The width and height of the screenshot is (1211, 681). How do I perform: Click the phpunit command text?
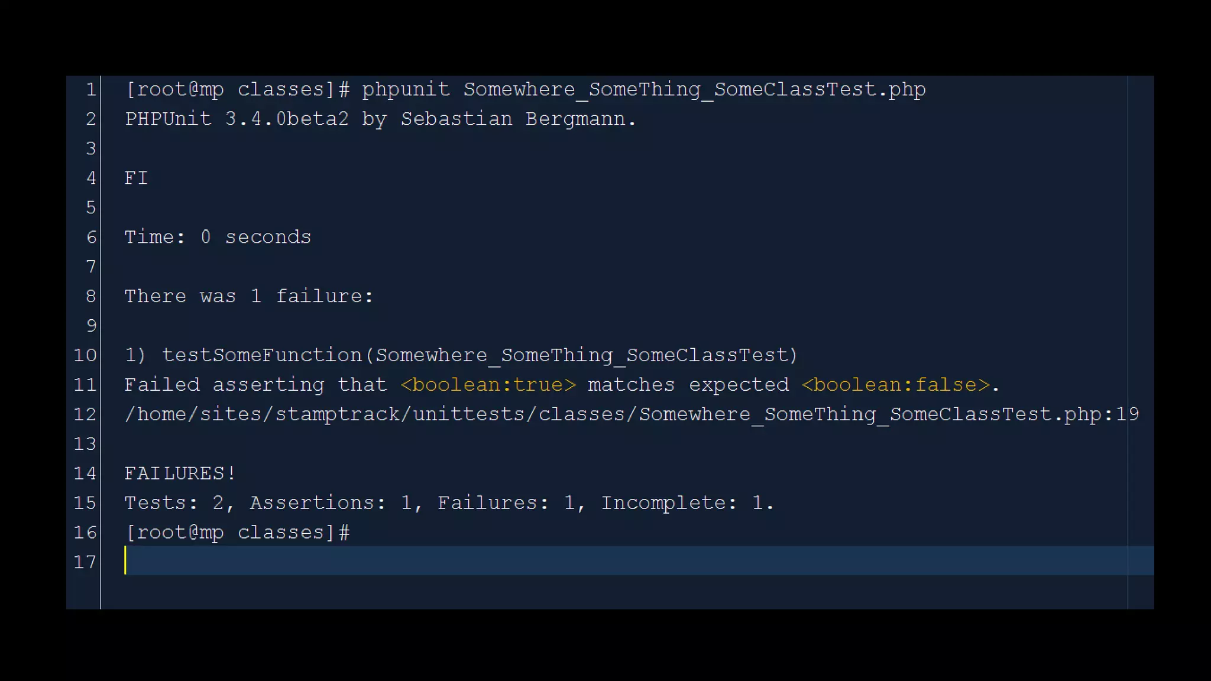click(406, 89)
